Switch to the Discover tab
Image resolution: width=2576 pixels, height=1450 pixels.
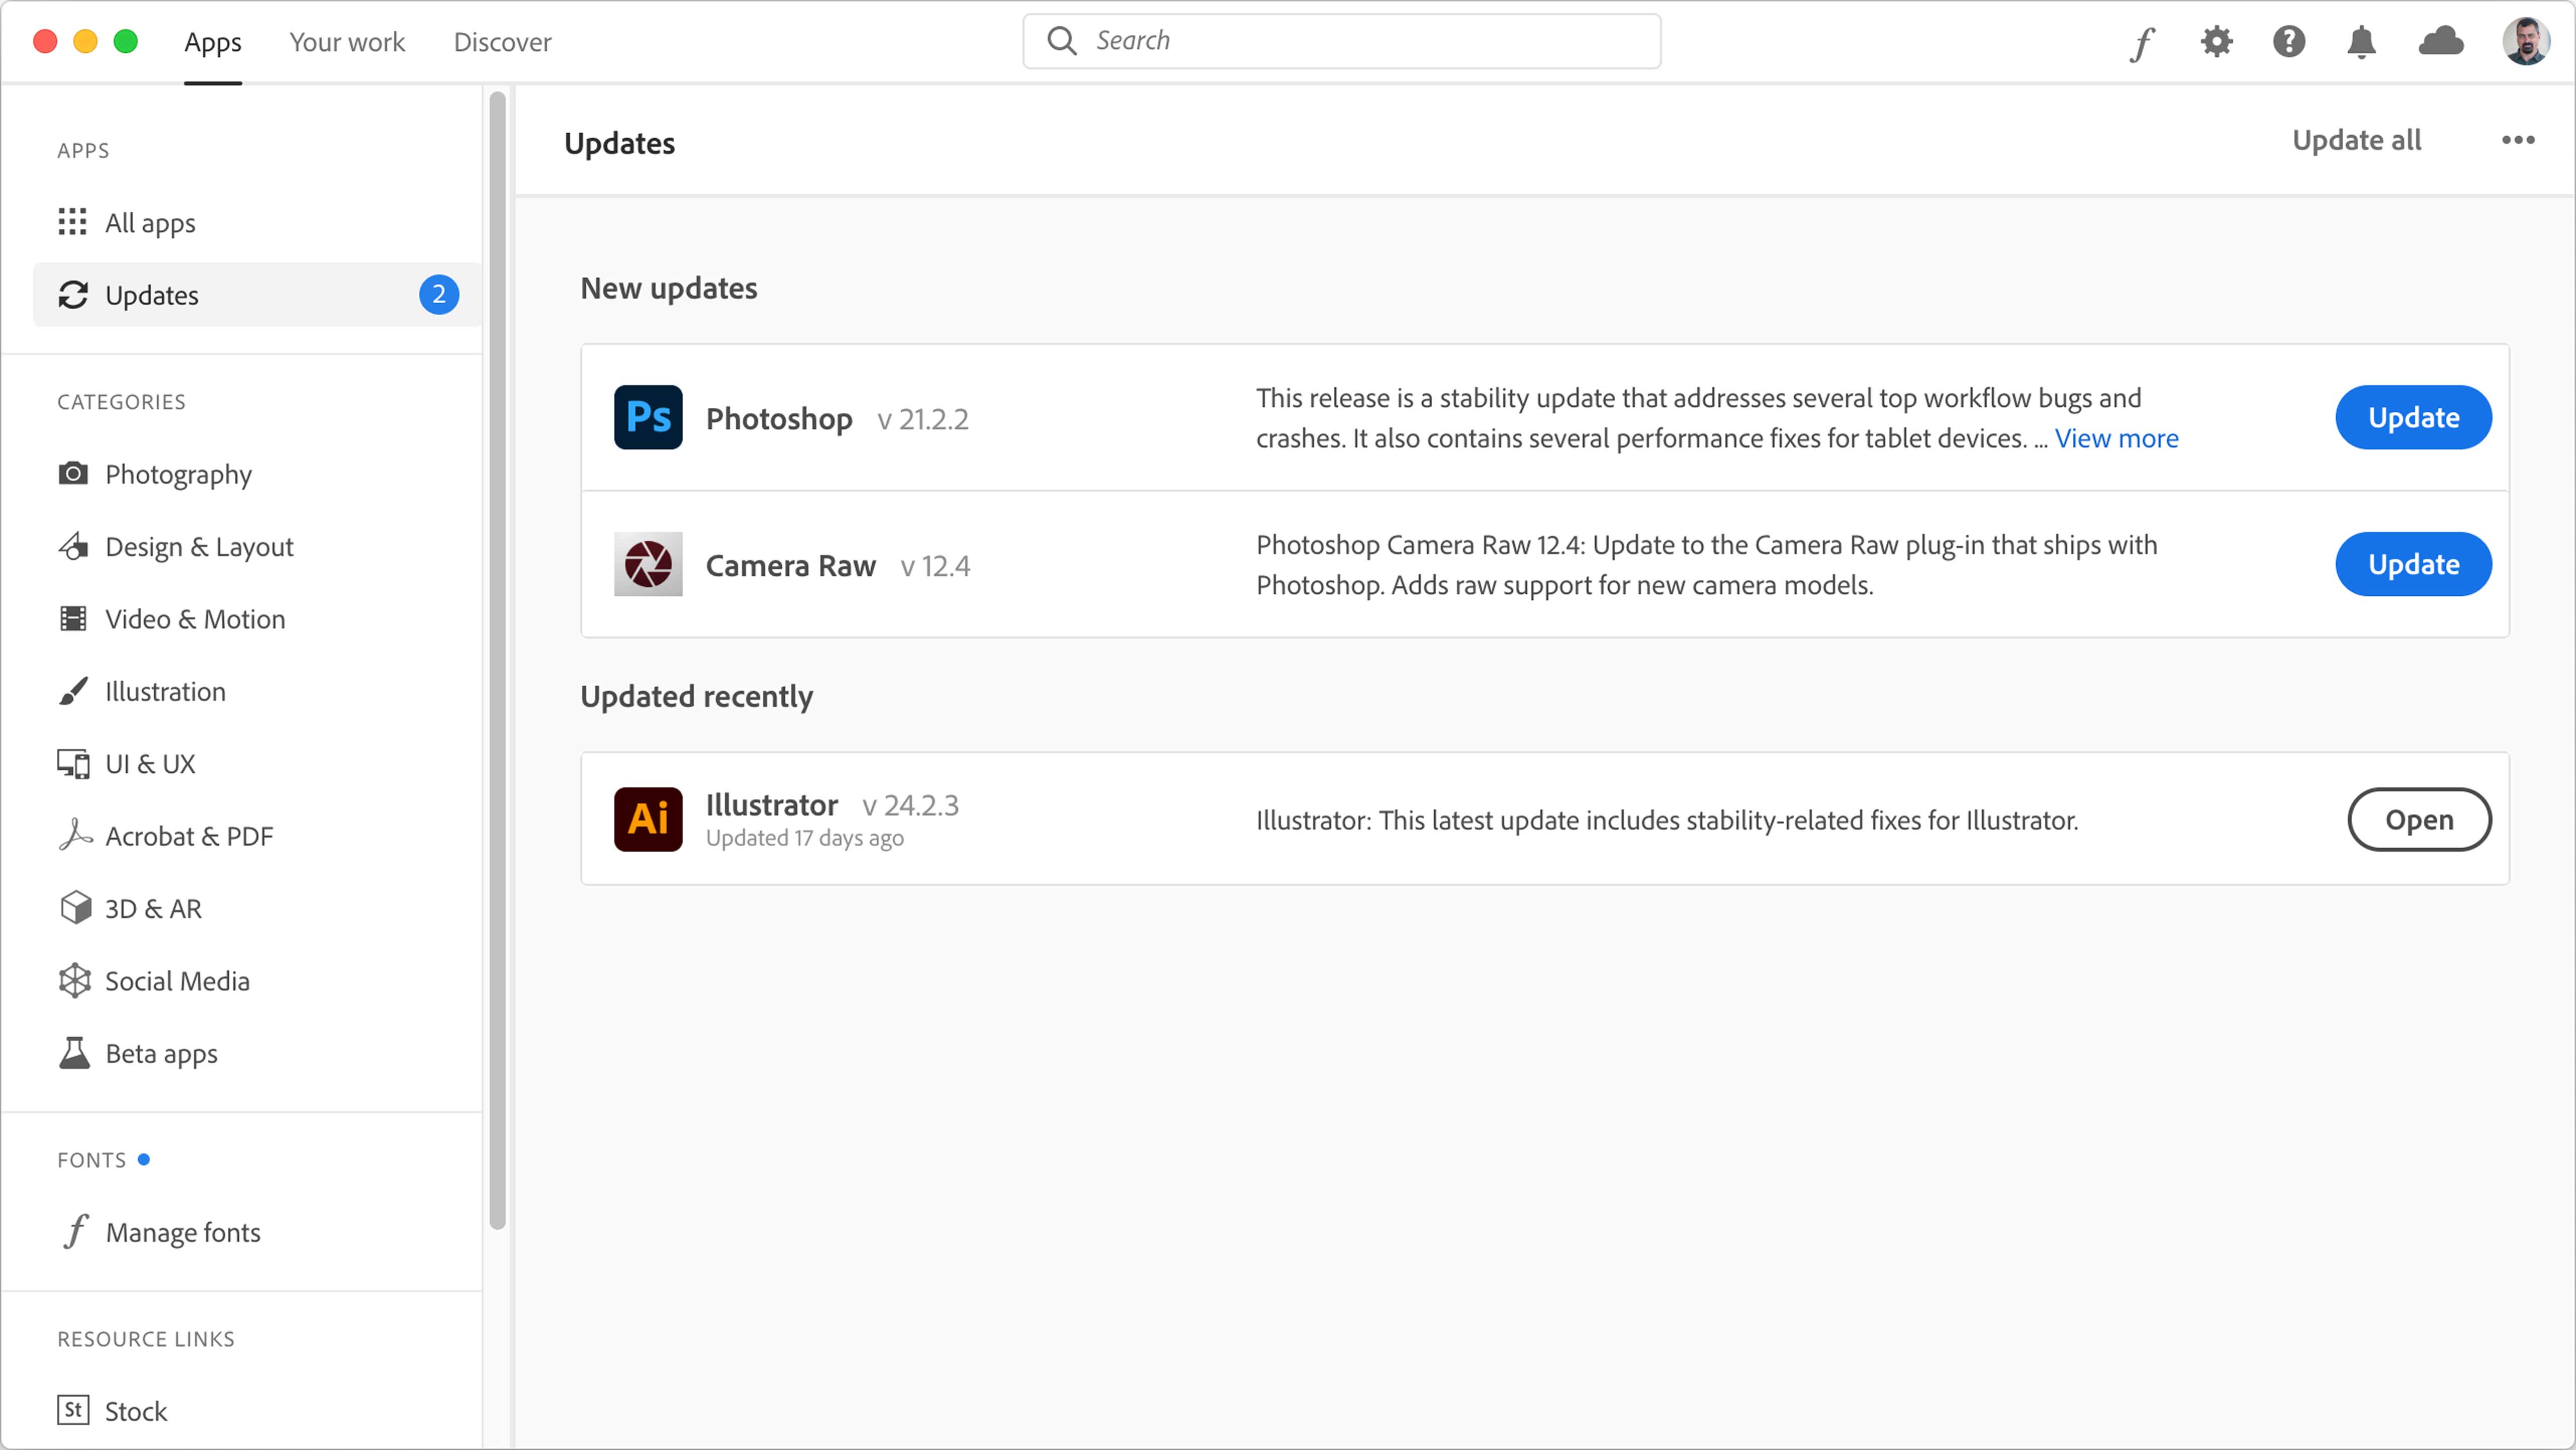click(x=502, y=42)
